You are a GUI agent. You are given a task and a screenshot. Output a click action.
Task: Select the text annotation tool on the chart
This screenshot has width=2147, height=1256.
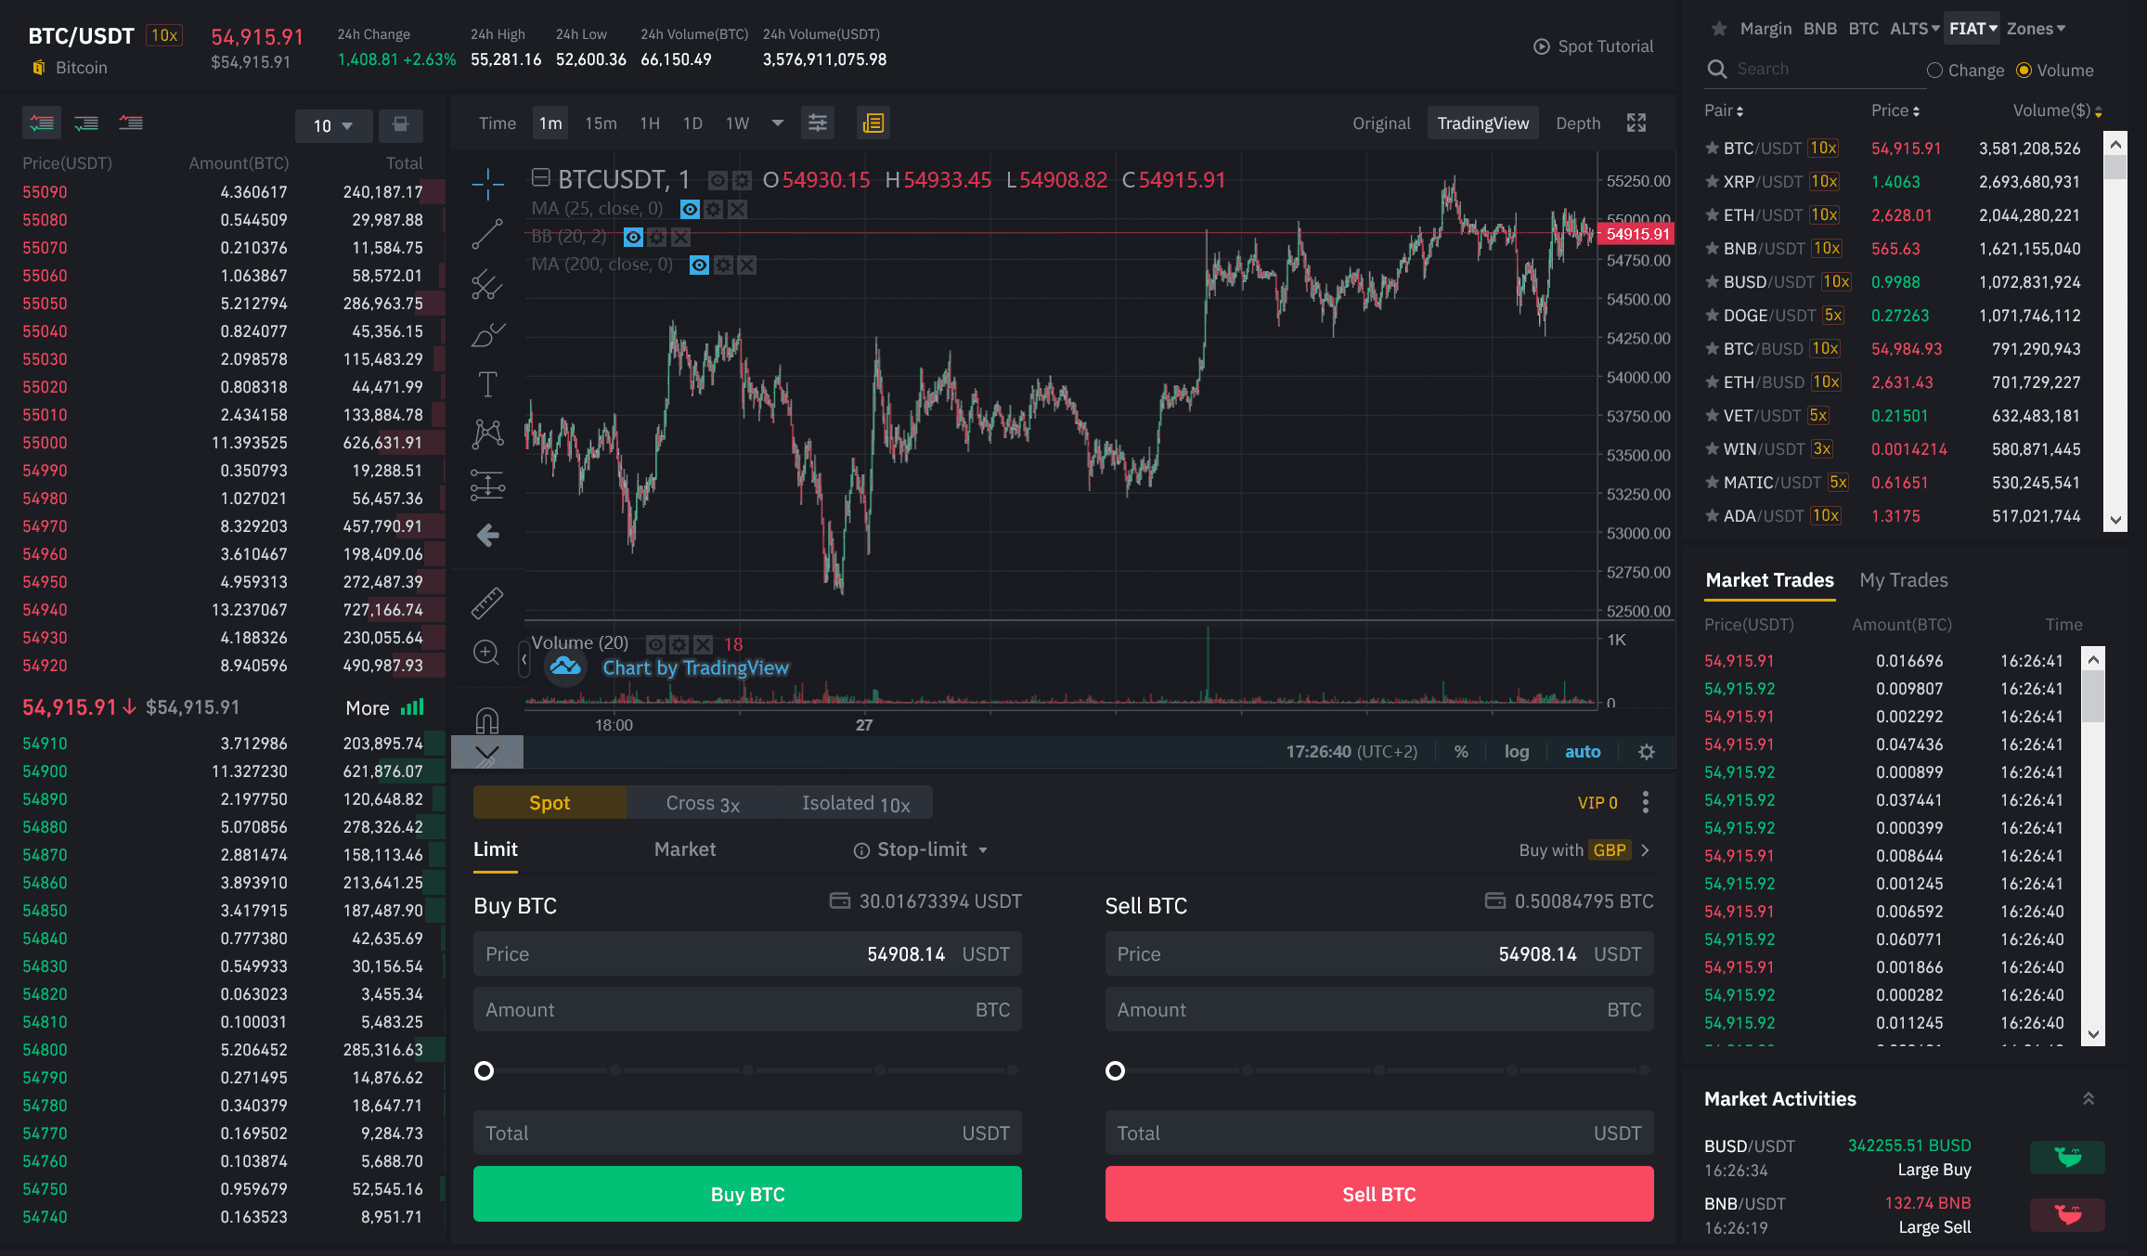[486, 383]
